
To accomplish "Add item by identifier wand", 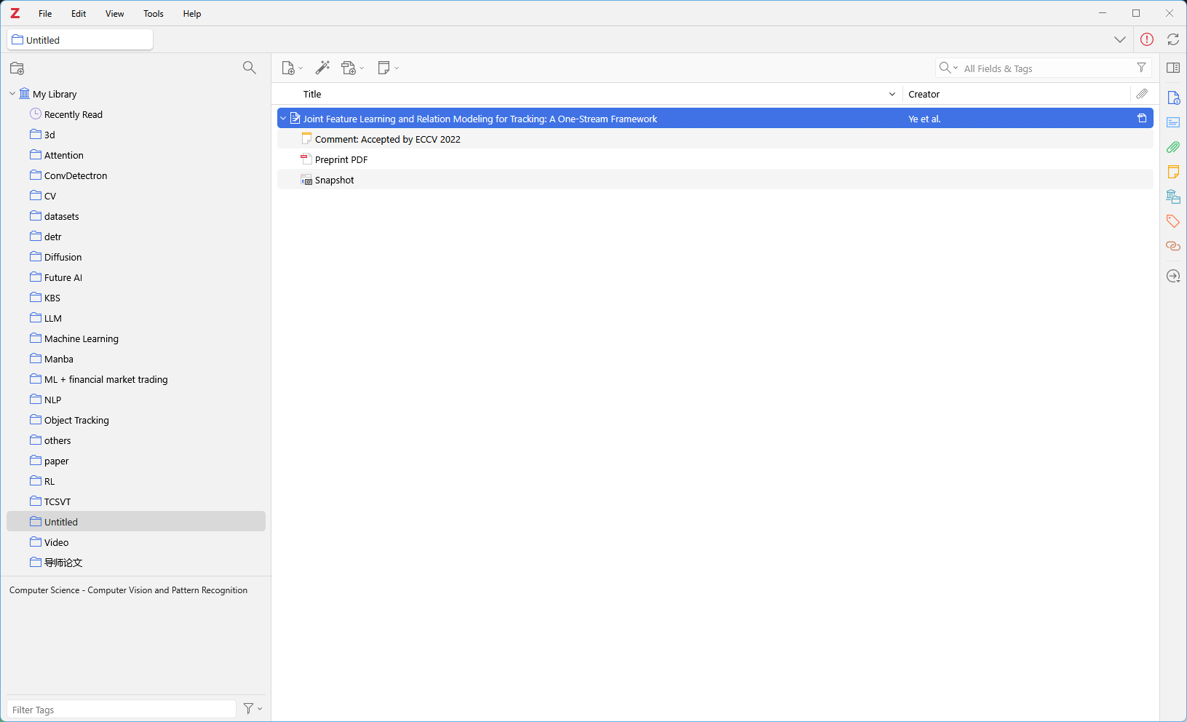I will (322, 68).
